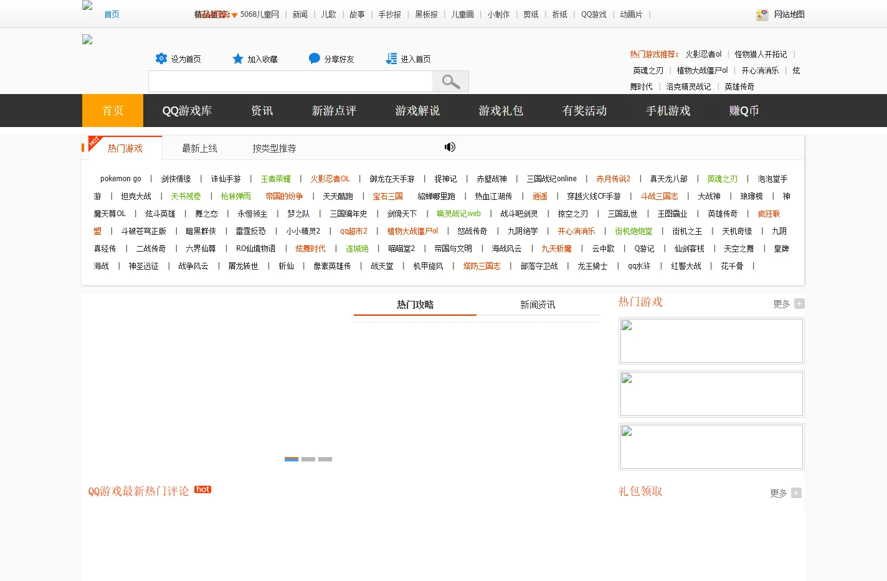Open 资讯 in the navigation bar
887x581 pixels.
[262, 110]
